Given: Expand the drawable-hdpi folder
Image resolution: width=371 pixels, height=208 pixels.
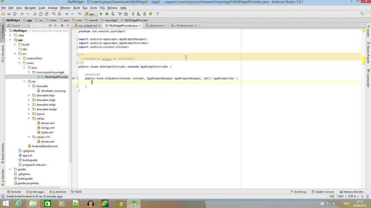Looking at the screenshot, I should [x=29, y=95].
